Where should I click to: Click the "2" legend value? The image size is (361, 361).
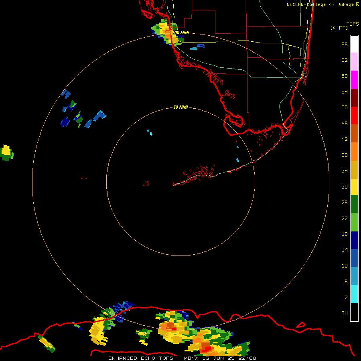coord(346,297)
